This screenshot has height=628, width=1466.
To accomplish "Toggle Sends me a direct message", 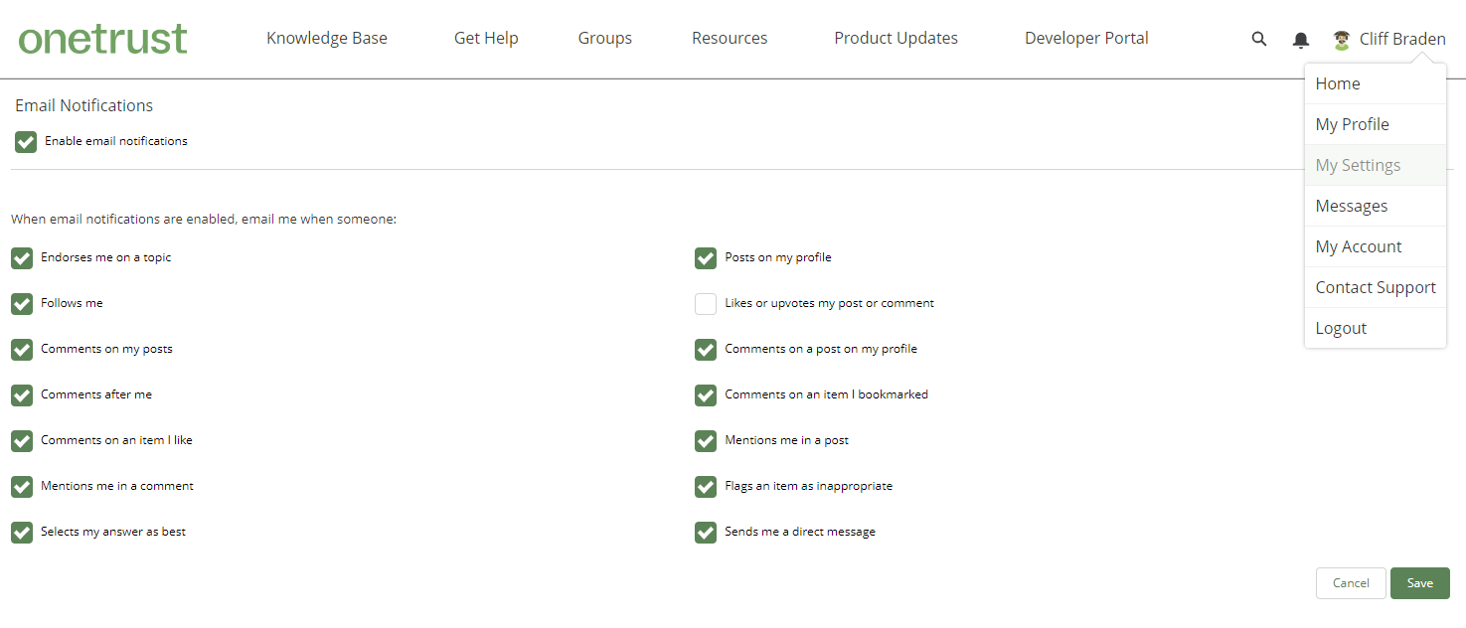I will pos(706,533).
